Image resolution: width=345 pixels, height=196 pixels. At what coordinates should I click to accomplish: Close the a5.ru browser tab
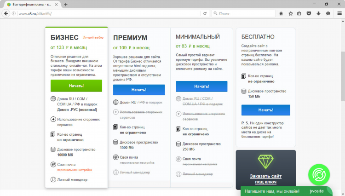coord(56,5)
